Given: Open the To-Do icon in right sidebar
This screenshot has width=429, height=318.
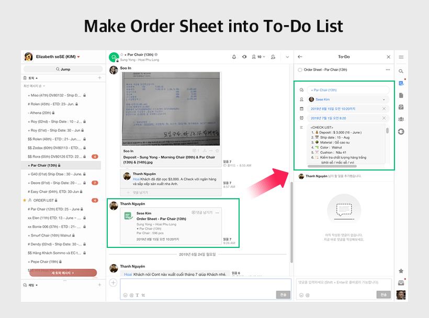Looking at the screenshot, I should pyautogui.click(x=401, y=83).
